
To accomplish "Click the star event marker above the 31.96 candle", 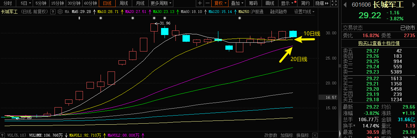I will (x=154, y=18).
